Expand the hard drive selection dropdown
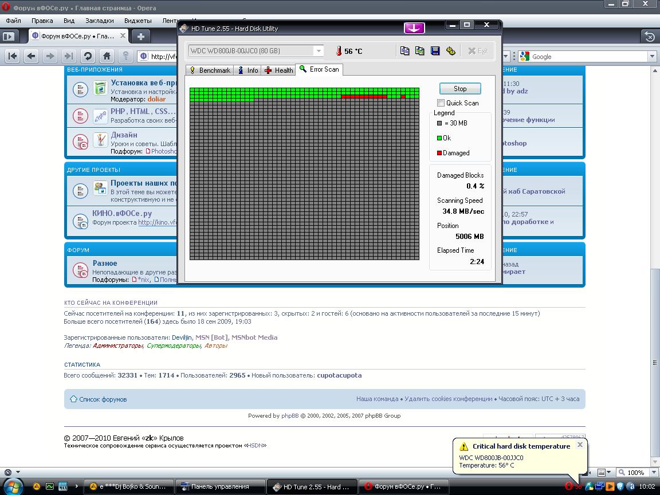This screenshot has height=495, width=660. tap(319, 51)
